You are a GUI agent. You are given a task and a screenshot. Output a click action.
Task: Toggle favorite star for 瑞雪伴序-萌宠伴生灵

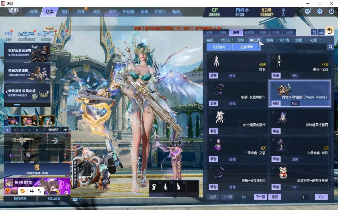pyautogui.click(x=273, y=167)
